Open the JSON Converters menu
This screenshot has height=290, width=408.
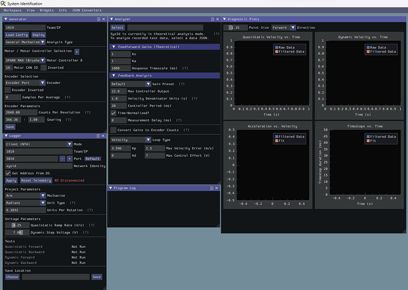87,10
